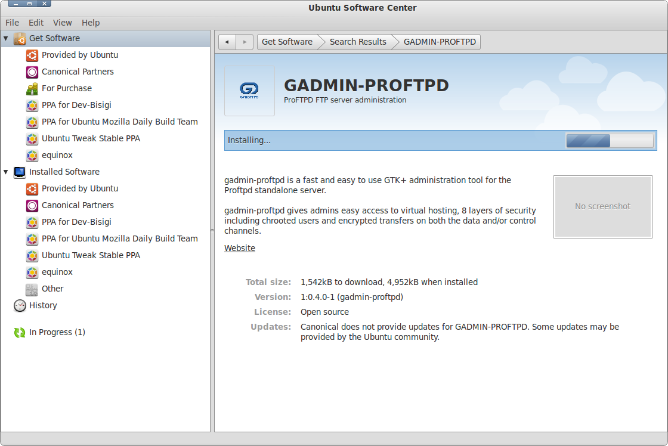Click Canonical Partners icon under Installed Software
668x446 pixels.
[x=32, y=205]
